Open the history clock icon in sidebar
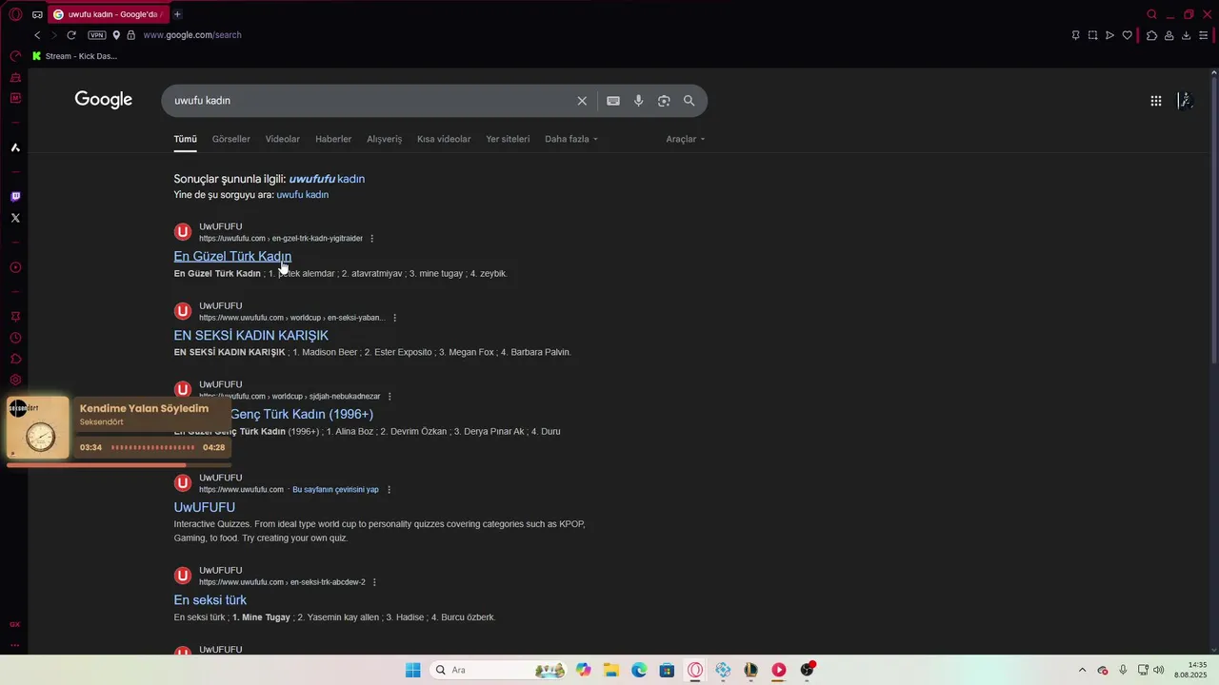The height and width of the screenshot is (685, 1219). 15,338
